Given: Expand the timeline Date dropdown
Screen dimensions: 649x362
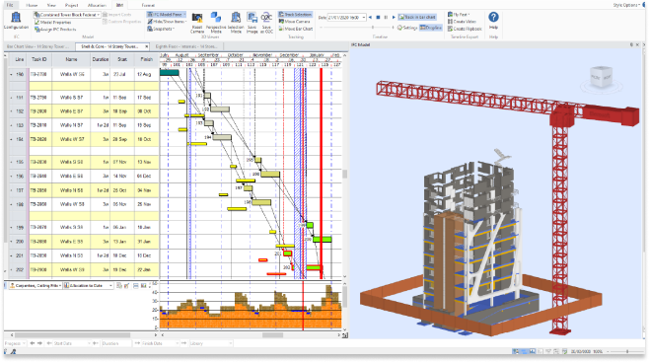Looking at the screenshot, I should 364,18.
